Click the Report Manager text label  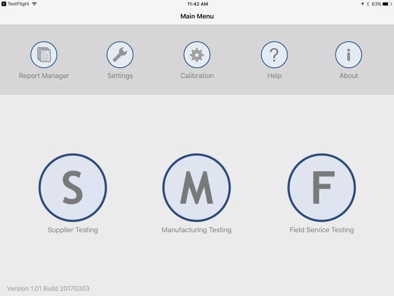coord(44,76)
